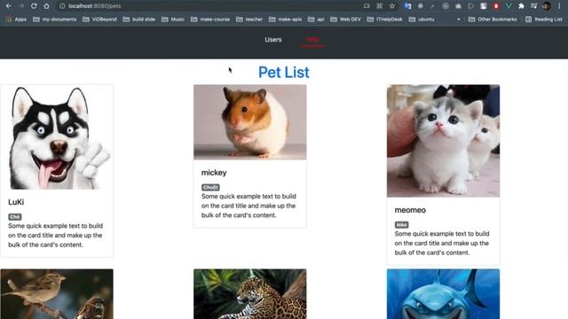Click the leopard image
Image resolution: width=568 pixels, height=319 pixels.
pos(250,294)
